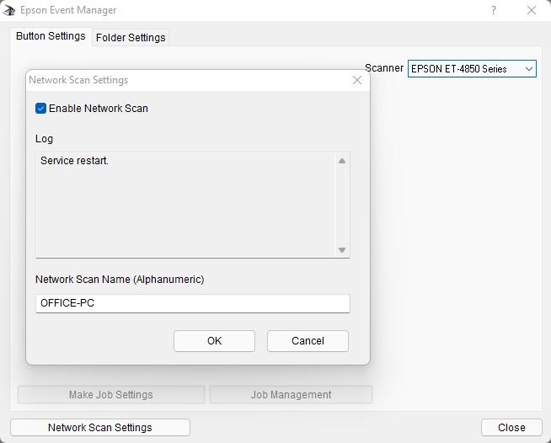551x443 pixels.
Task: Click the log scrollbar up arrow
Action: (342, 161)
